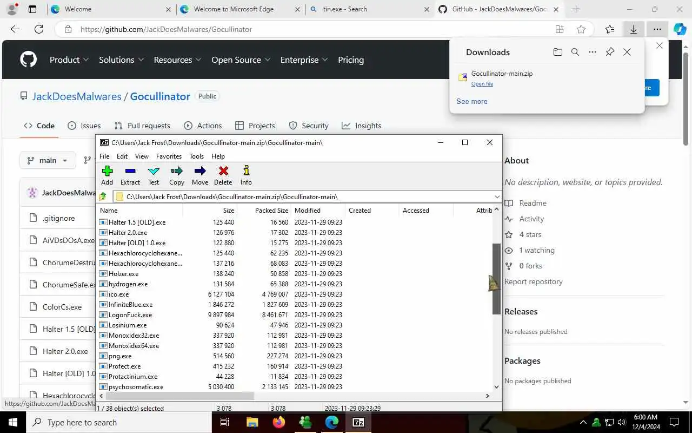Click See more in Downloads panel
The width and height of the screenshot is (692, 433).
click(472, 101)
